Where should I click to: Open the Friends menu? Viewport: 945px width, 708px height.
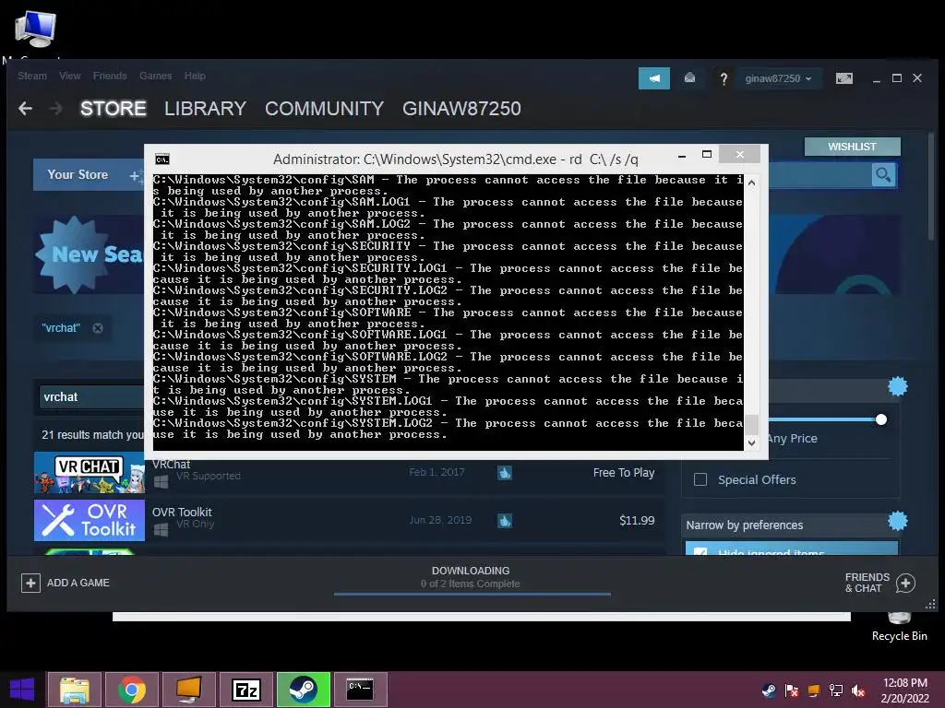point(110,76)
